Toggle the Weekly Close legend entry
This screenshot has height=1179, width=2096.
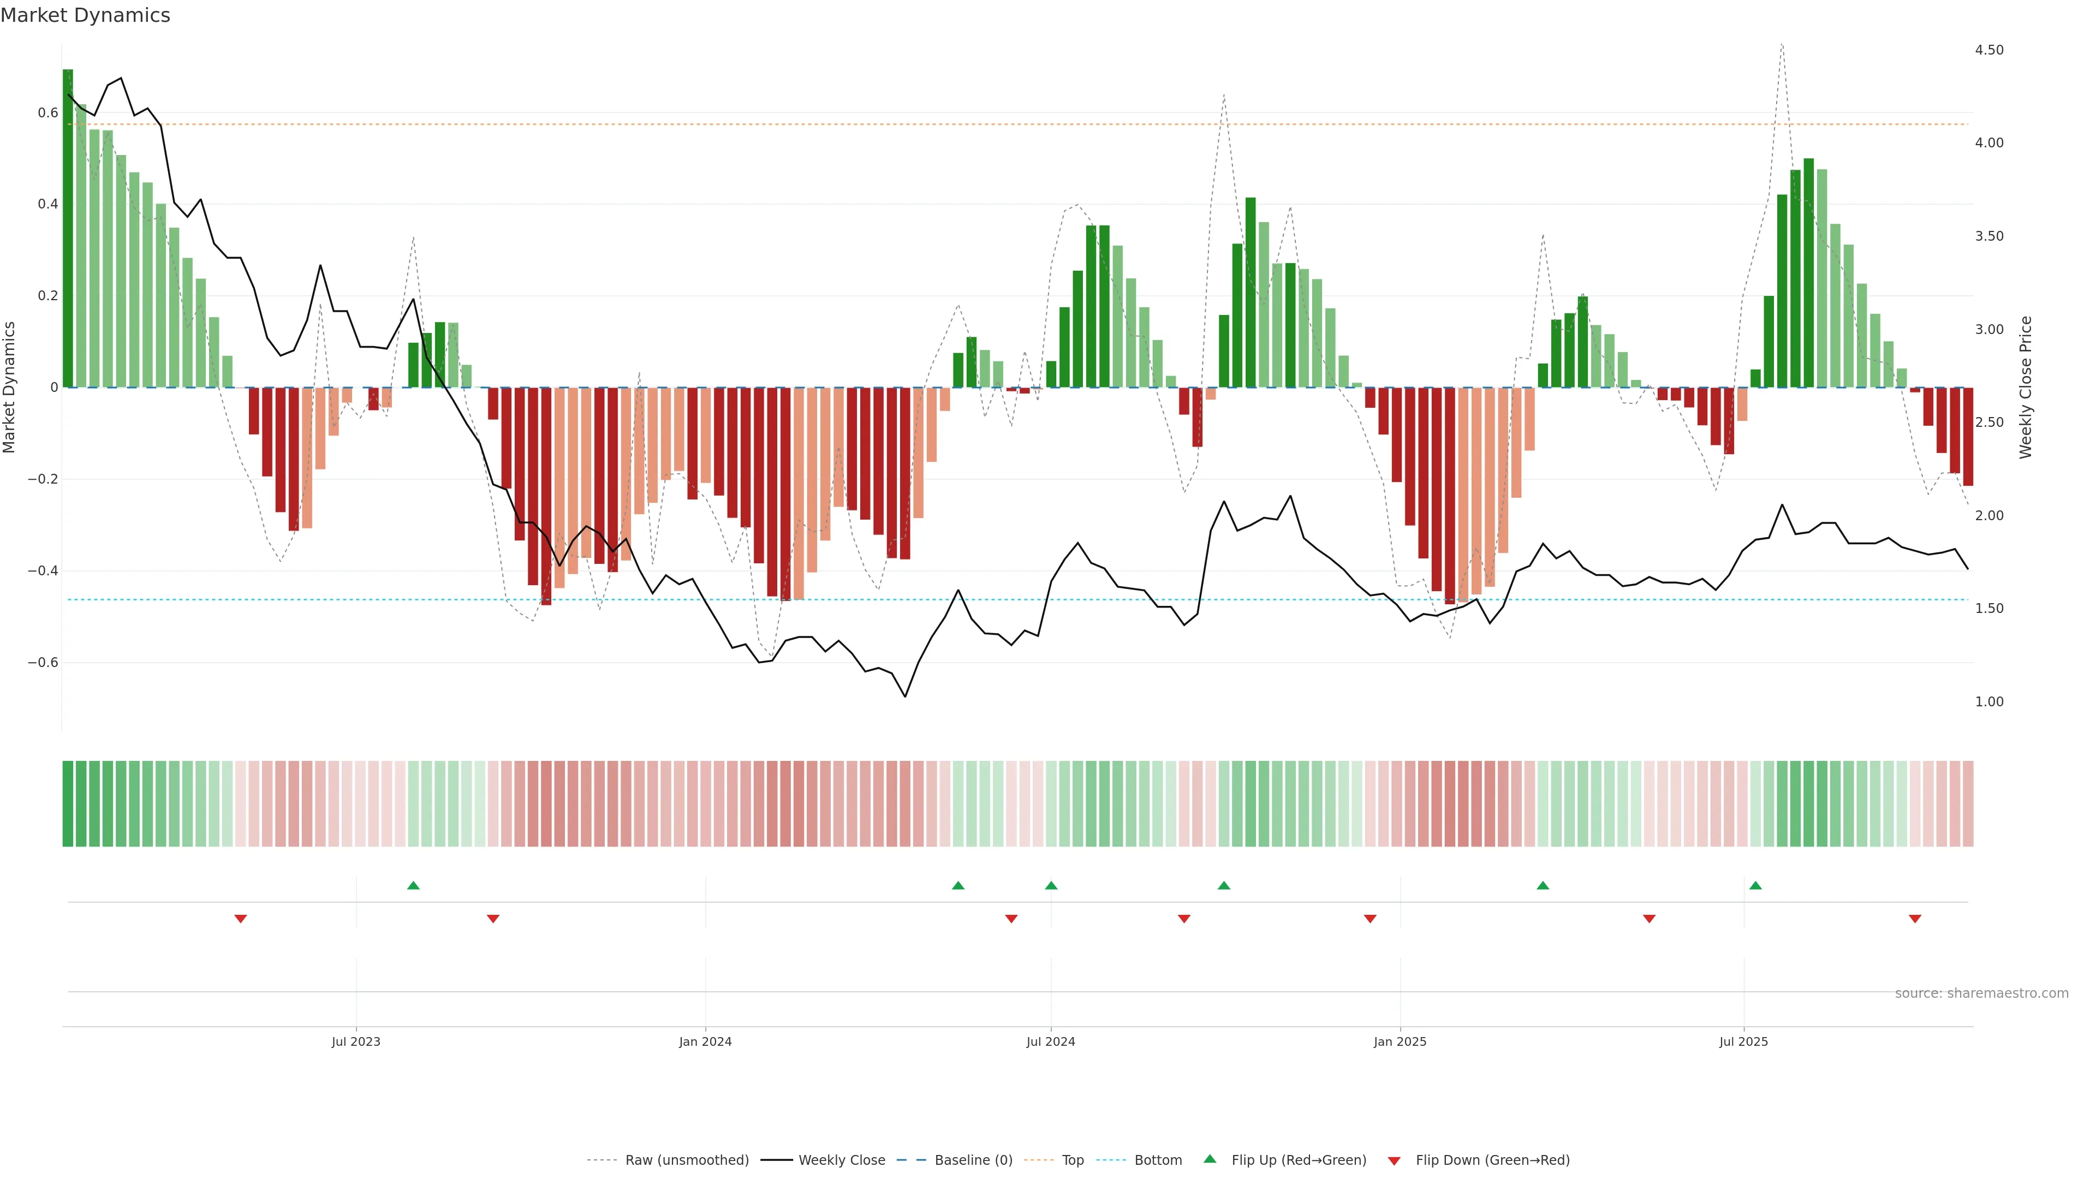click(841, 1159)
